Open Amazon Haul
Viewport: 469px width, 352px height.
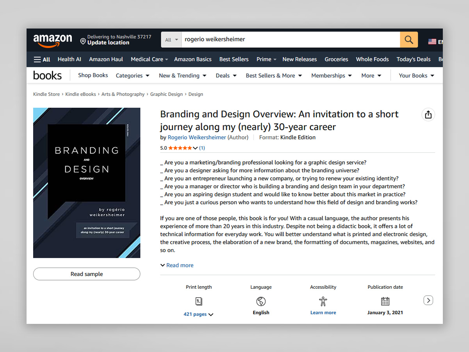tap(106, 59)
